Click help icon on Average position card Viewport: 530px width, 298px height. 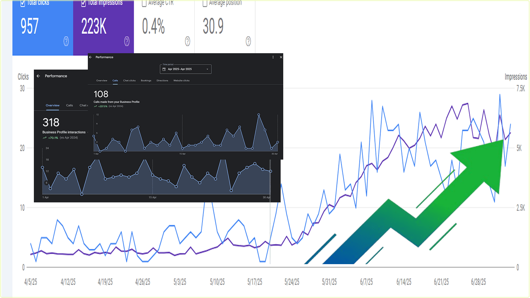coord(248,41)
